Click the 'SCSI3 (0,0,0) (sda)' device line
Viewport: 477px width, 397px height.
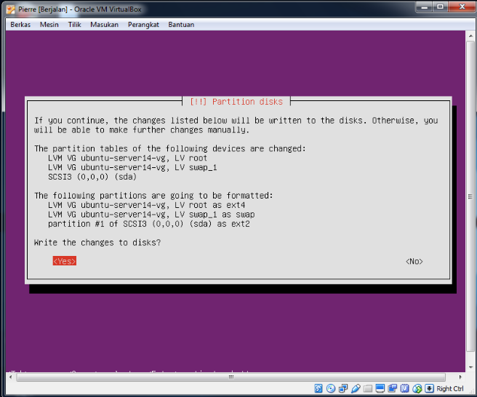(x=92, y=177)
